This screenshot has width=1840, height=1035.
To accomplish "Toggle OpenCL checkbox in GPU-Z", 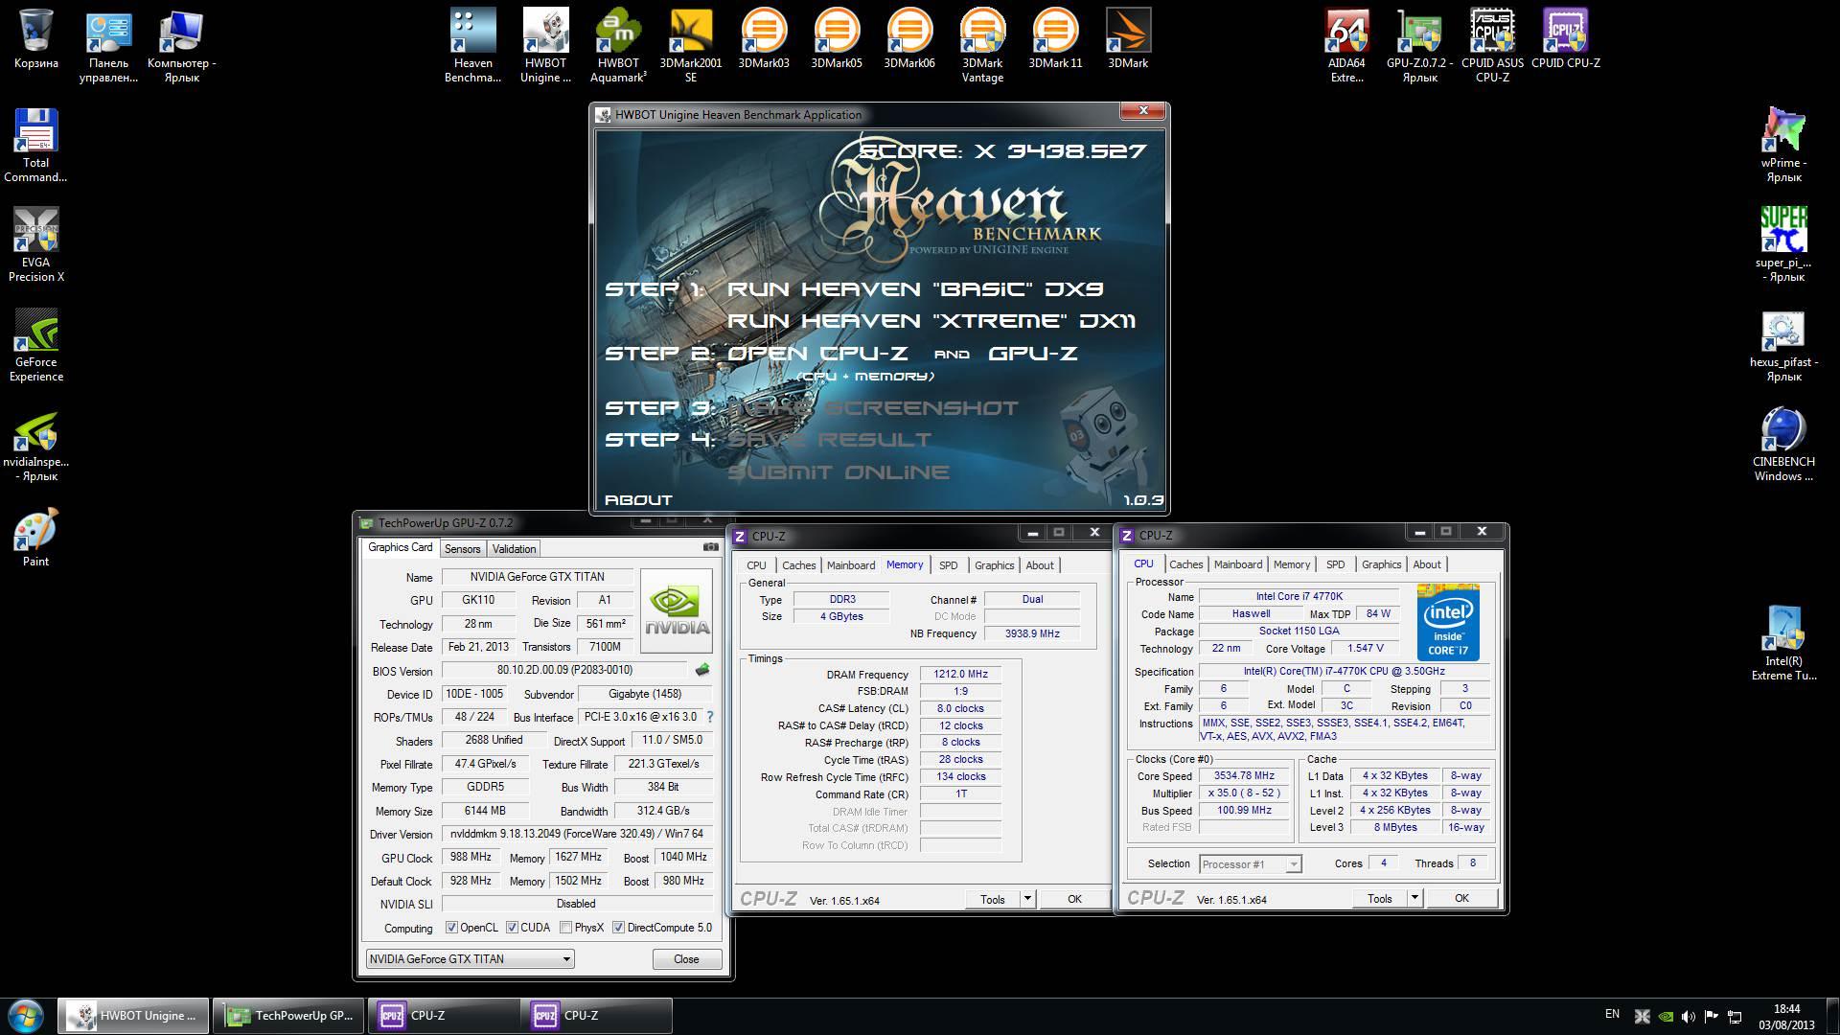I will [451, 928].
